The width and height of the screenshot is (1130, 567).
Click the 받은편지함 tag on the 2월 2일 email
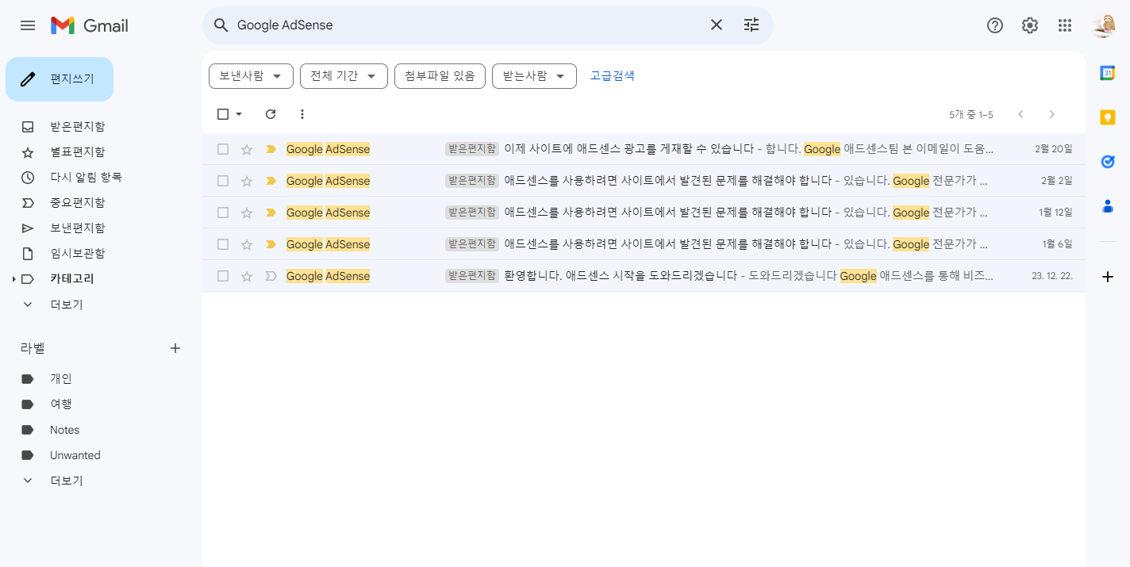472,181
